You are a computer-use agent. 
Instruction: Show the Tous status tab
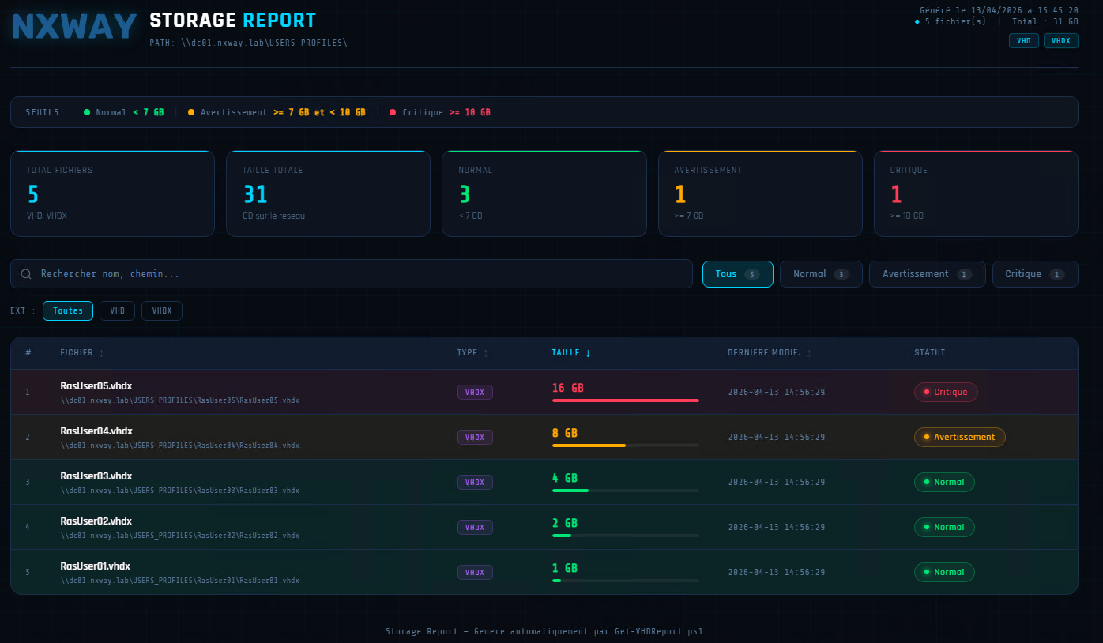tap(737, 274)
